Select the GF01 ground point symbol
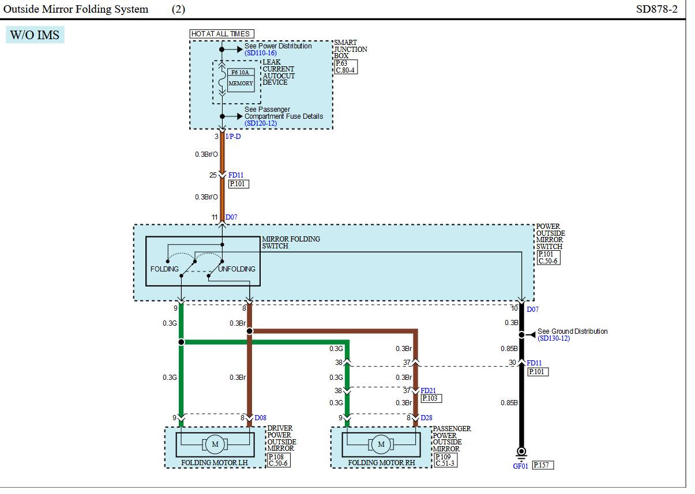This screenshot has width=695, height=494. [x=521, y=451]
